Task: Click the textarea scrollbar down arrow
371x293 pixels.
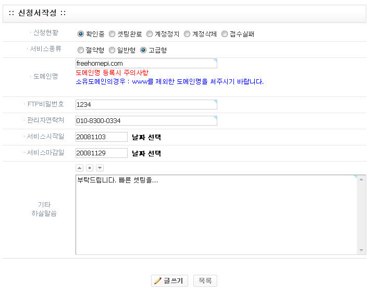Action: 361,250
